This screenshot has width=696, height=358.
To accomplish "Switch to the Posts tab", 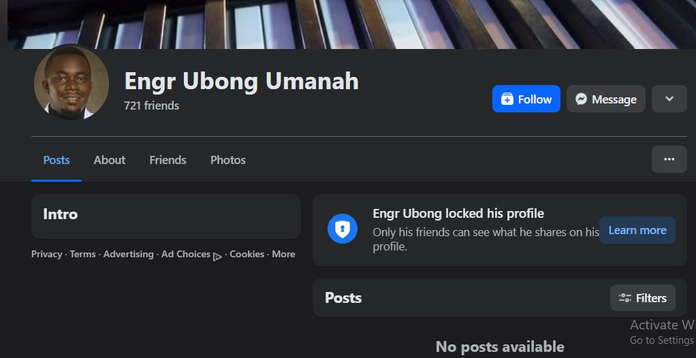I will [57, 160].
